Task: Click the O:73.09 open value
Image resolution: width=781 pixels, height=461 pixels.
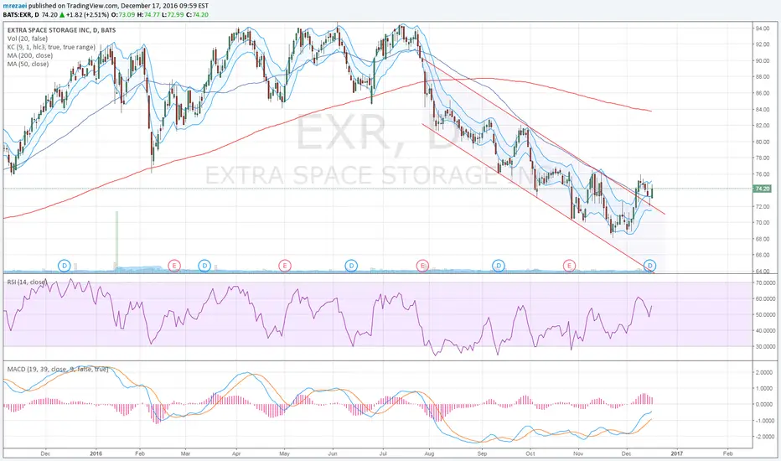Action: pyautogui.click(x=122, y=15)
